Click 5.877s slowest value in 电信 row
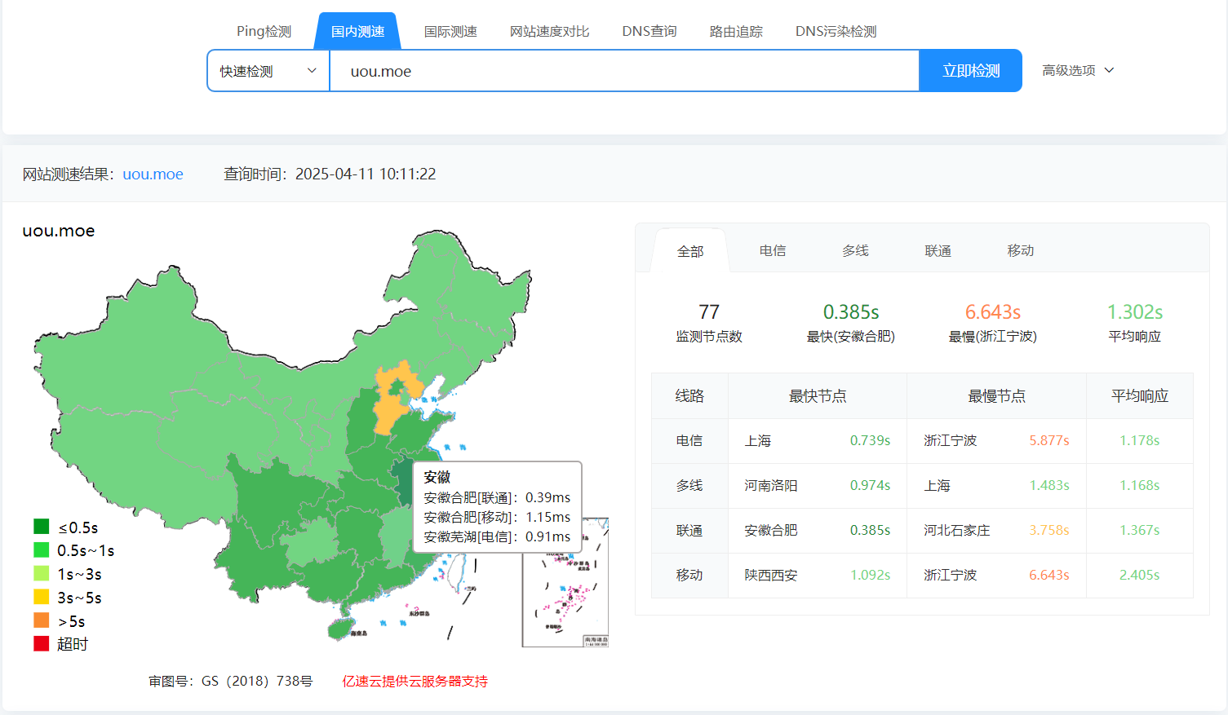Viewport: 1228px width, 715px height. click(x=1049, y=440)
